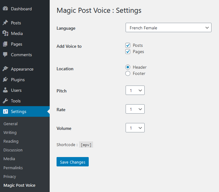This screenshot has width=219, height=192.
Task: Select the Footer location radio button
Action: tap(128, 73)
